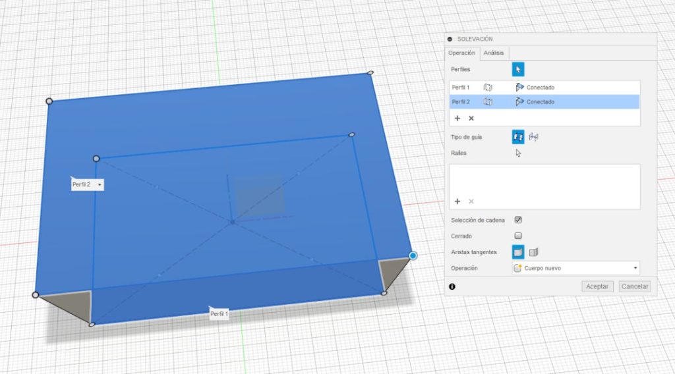Choose the first Aristas tangentes option
The height and width of the screenshot is (374, 675).
point(518,252)
